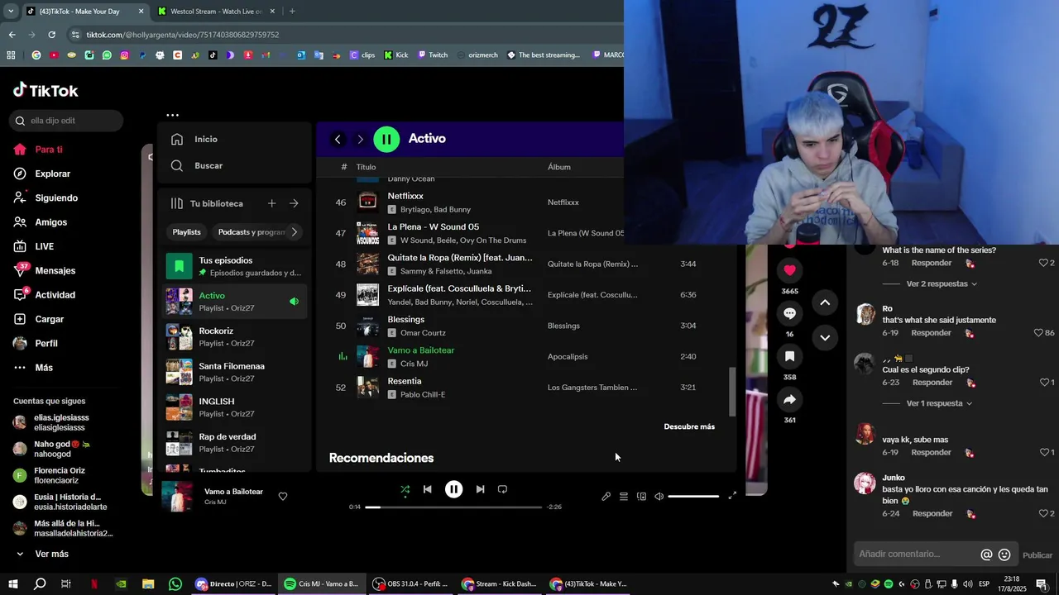
Task: Click Añadir comentario input field
Action: [917, 555]
